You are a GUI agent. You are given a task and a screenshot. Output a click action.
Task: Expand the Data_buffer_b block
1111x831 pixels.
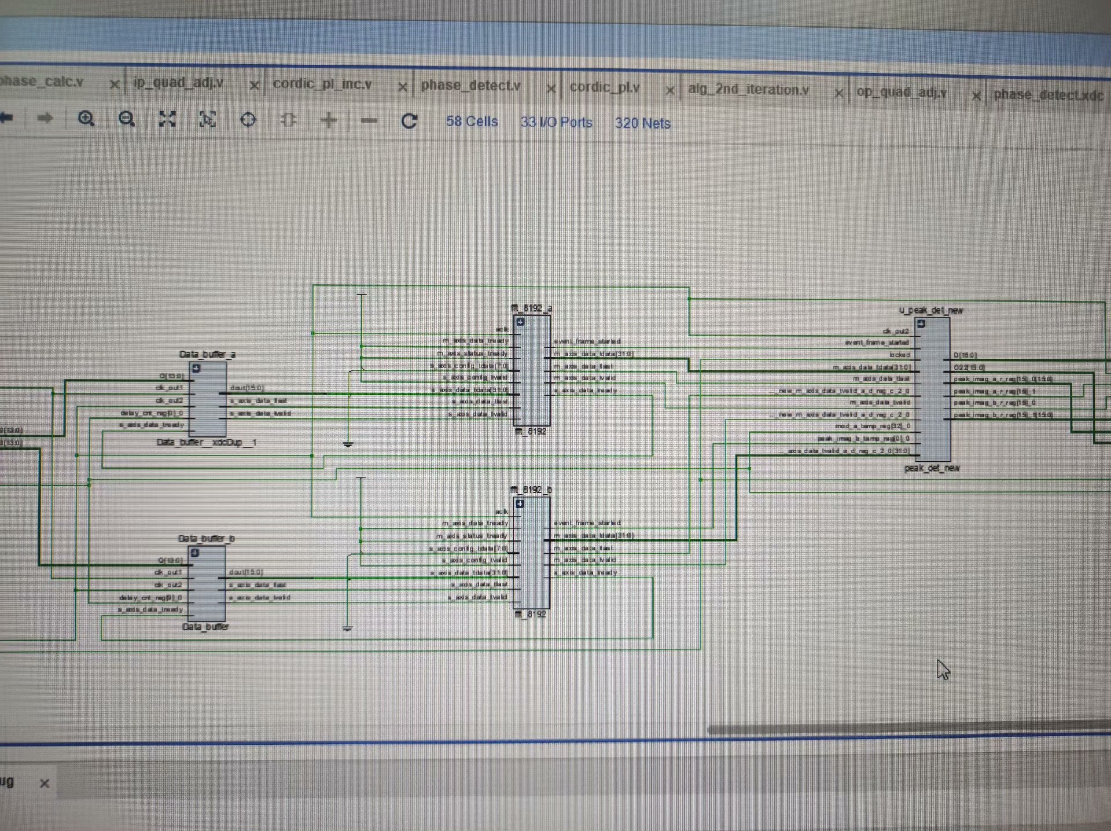195,553
